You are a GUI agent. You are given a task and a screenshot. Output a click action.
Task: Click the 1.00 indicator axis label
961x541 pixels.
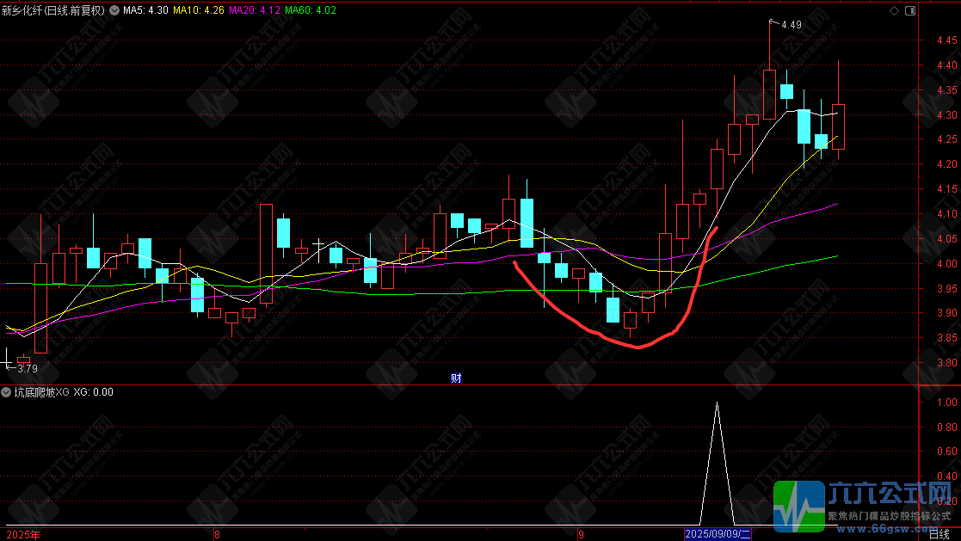pos(947,402)
